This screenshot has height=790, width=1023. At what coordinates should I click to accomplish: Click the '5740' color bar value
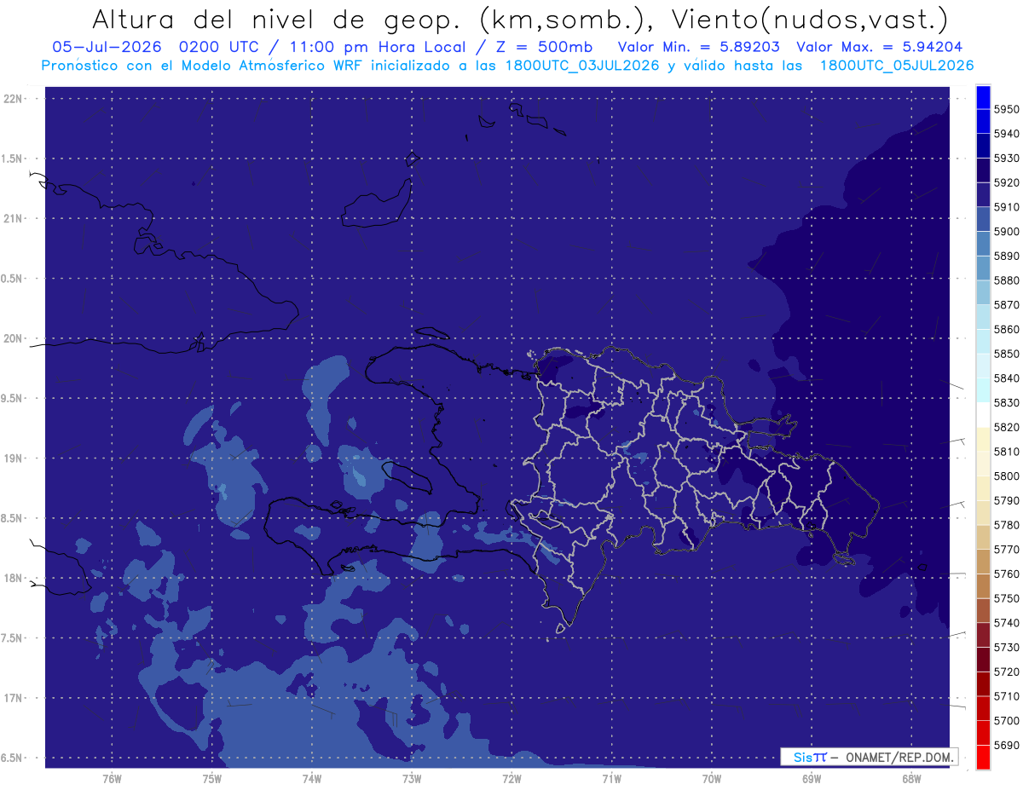(1006, 623)
